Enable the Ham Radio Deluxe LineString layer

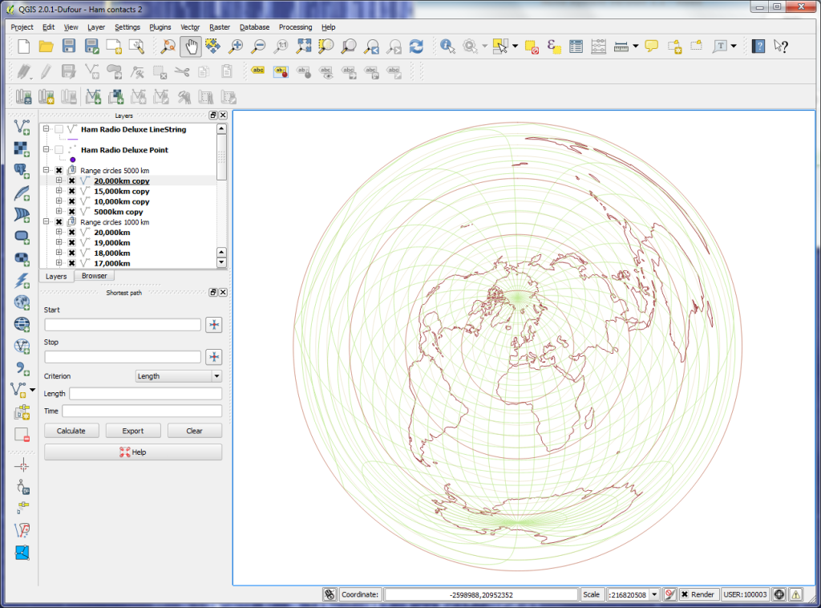59,129
